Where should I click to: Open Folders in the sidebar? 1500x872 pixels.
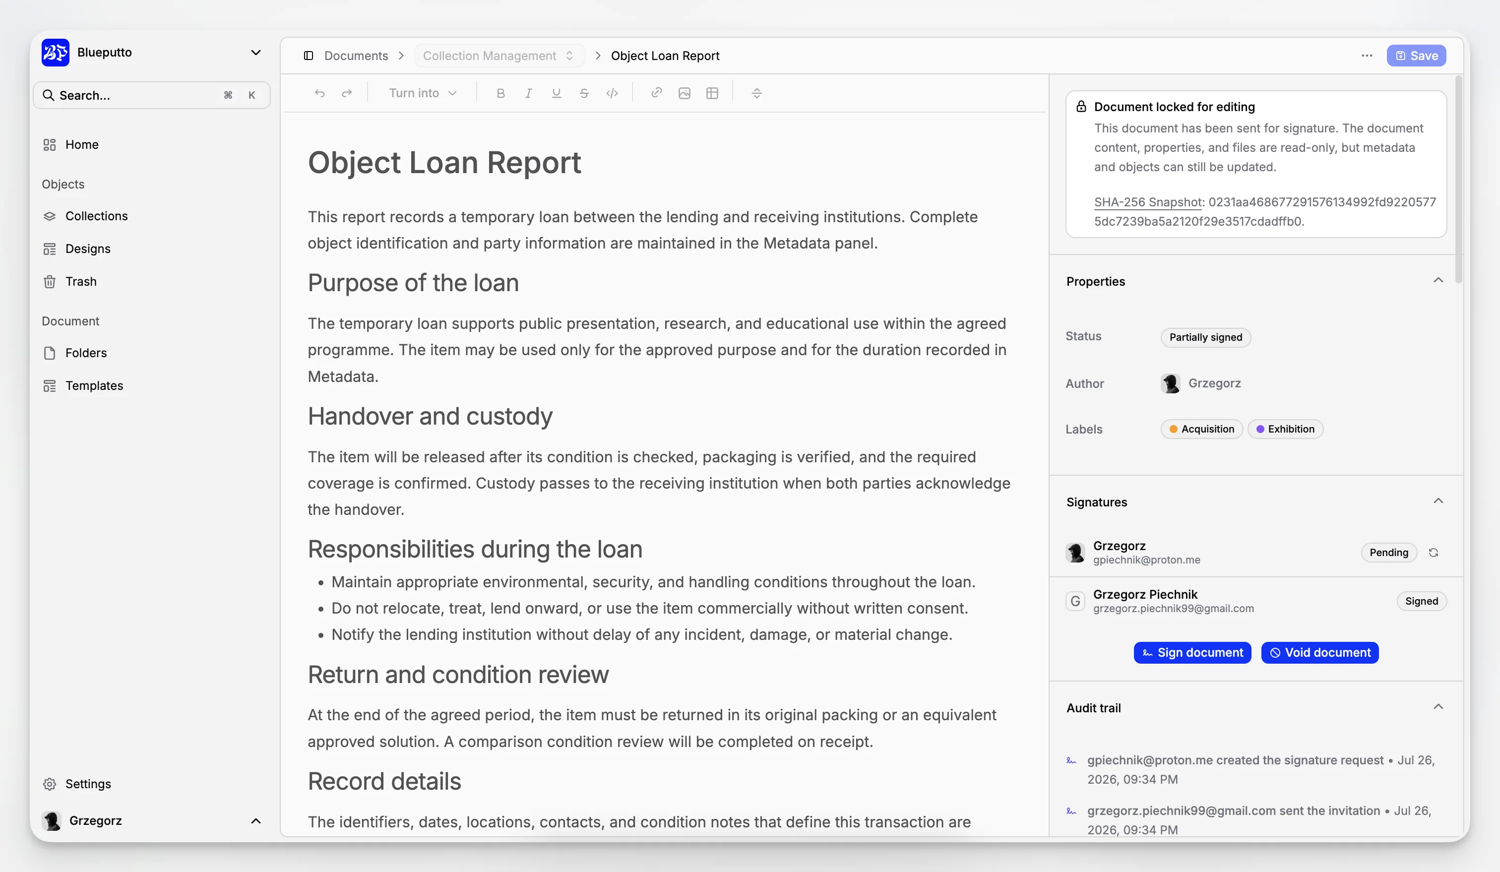(152, 353)
